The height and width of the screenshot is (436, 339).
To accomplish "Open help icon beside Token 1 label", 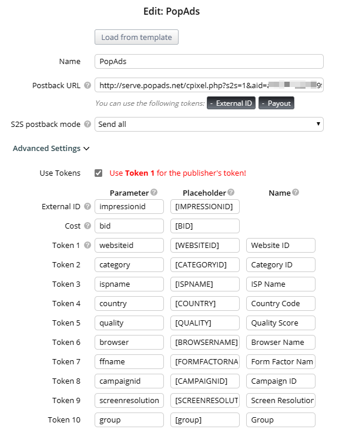I will pos(88,245).
